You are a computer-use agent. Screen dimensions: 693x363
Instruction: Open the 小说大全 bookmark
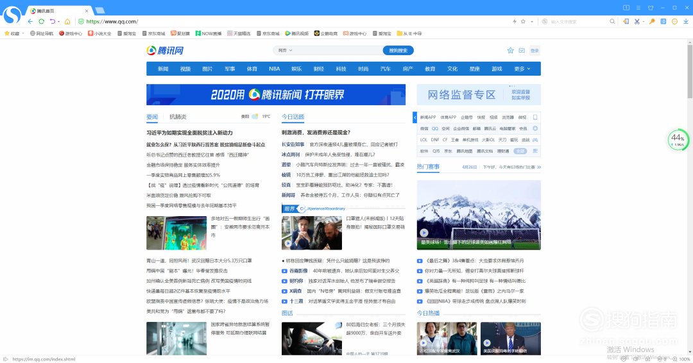pyautogui.click(x=99, y=33)
